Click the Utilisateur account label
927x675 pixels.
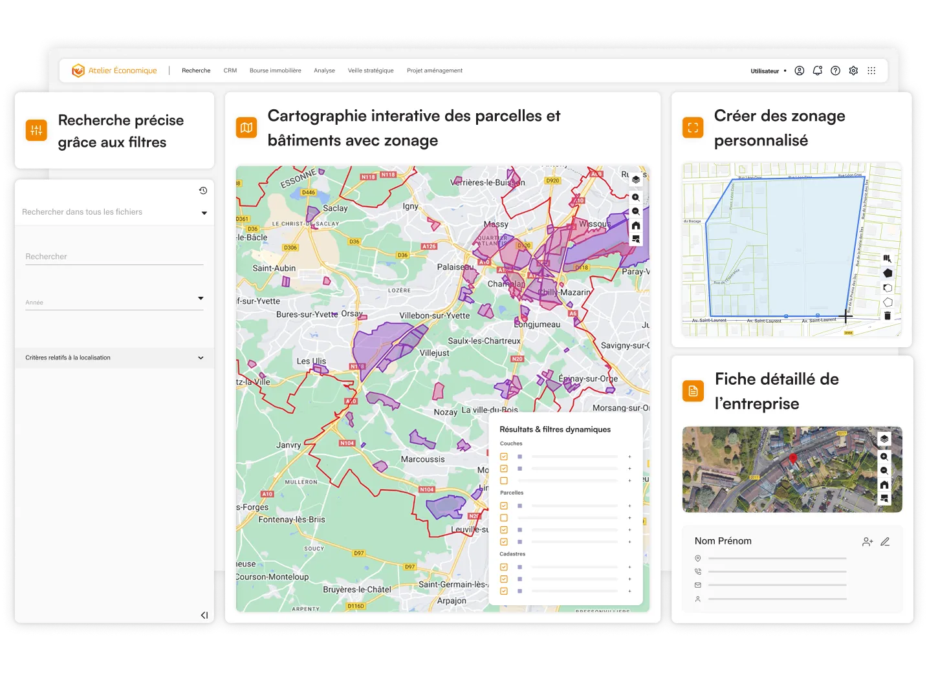765,71
